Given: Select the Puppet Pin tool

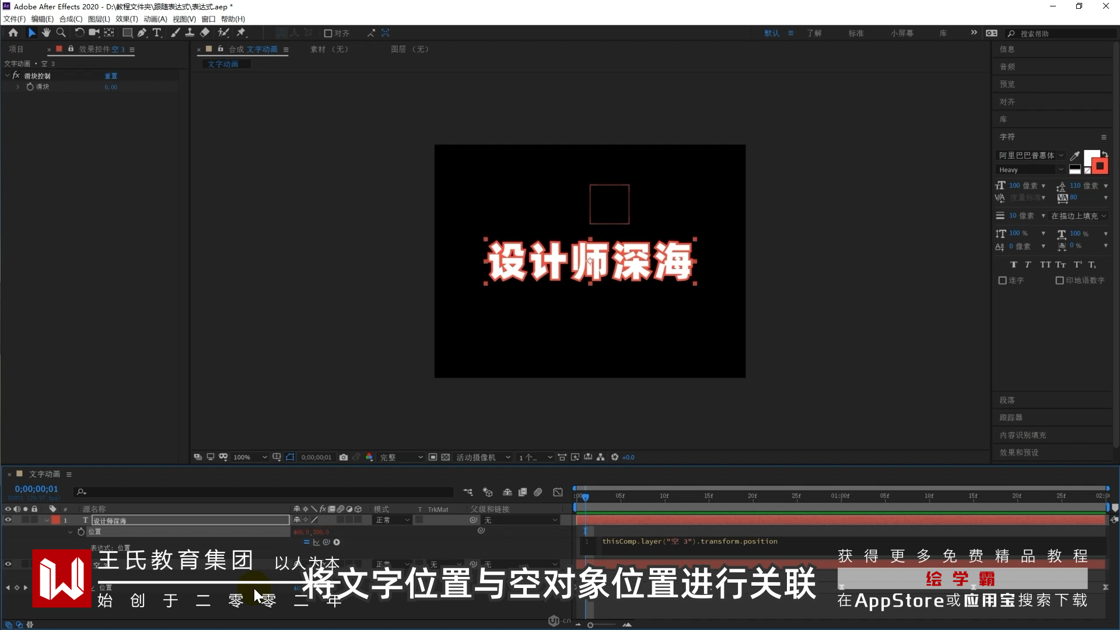Looking at the screenshot, I should 241,33.
